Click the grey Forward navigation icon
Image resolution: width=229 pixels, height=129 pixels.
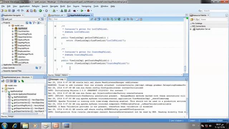click(x=46, y=11)
